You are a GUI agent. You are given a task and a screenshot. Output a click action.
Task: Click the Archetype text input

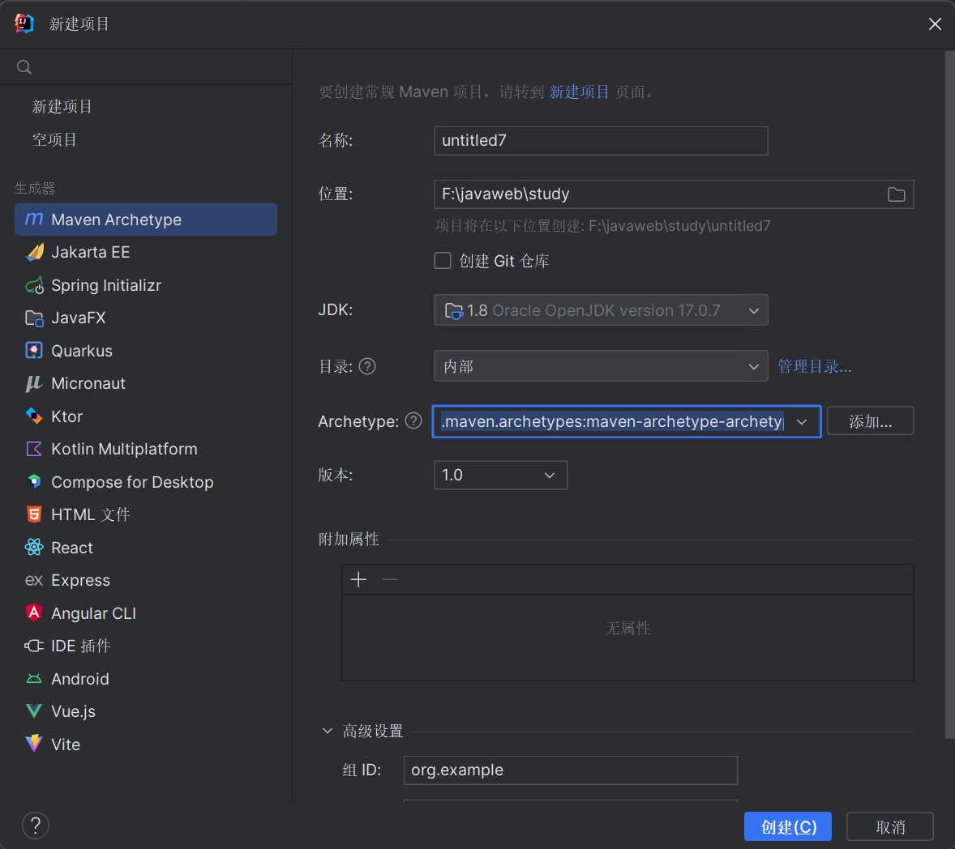[x=612, y=421]
